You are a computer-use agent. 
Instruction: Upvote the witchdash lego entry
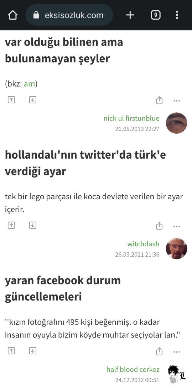coord(11,225)
